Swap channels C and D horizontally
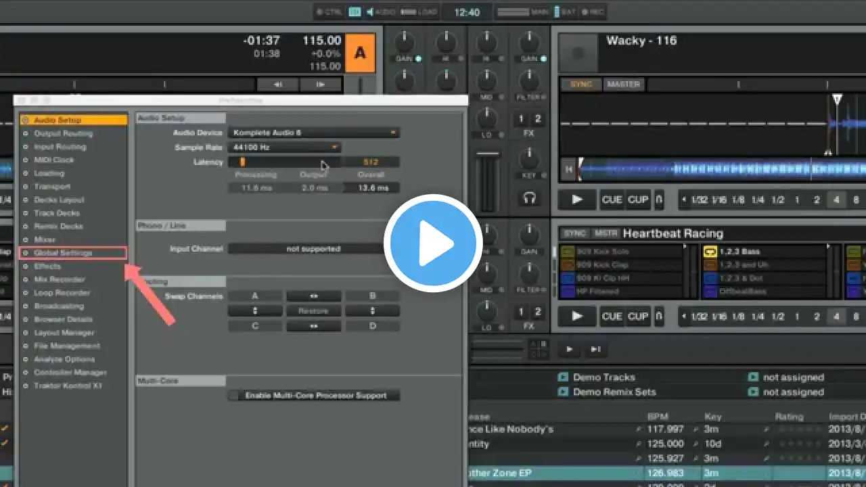 [x=313, y=326]
